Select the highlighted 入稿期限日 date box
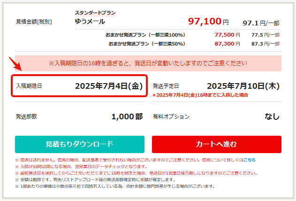The image size is (296, 201). 79,86
